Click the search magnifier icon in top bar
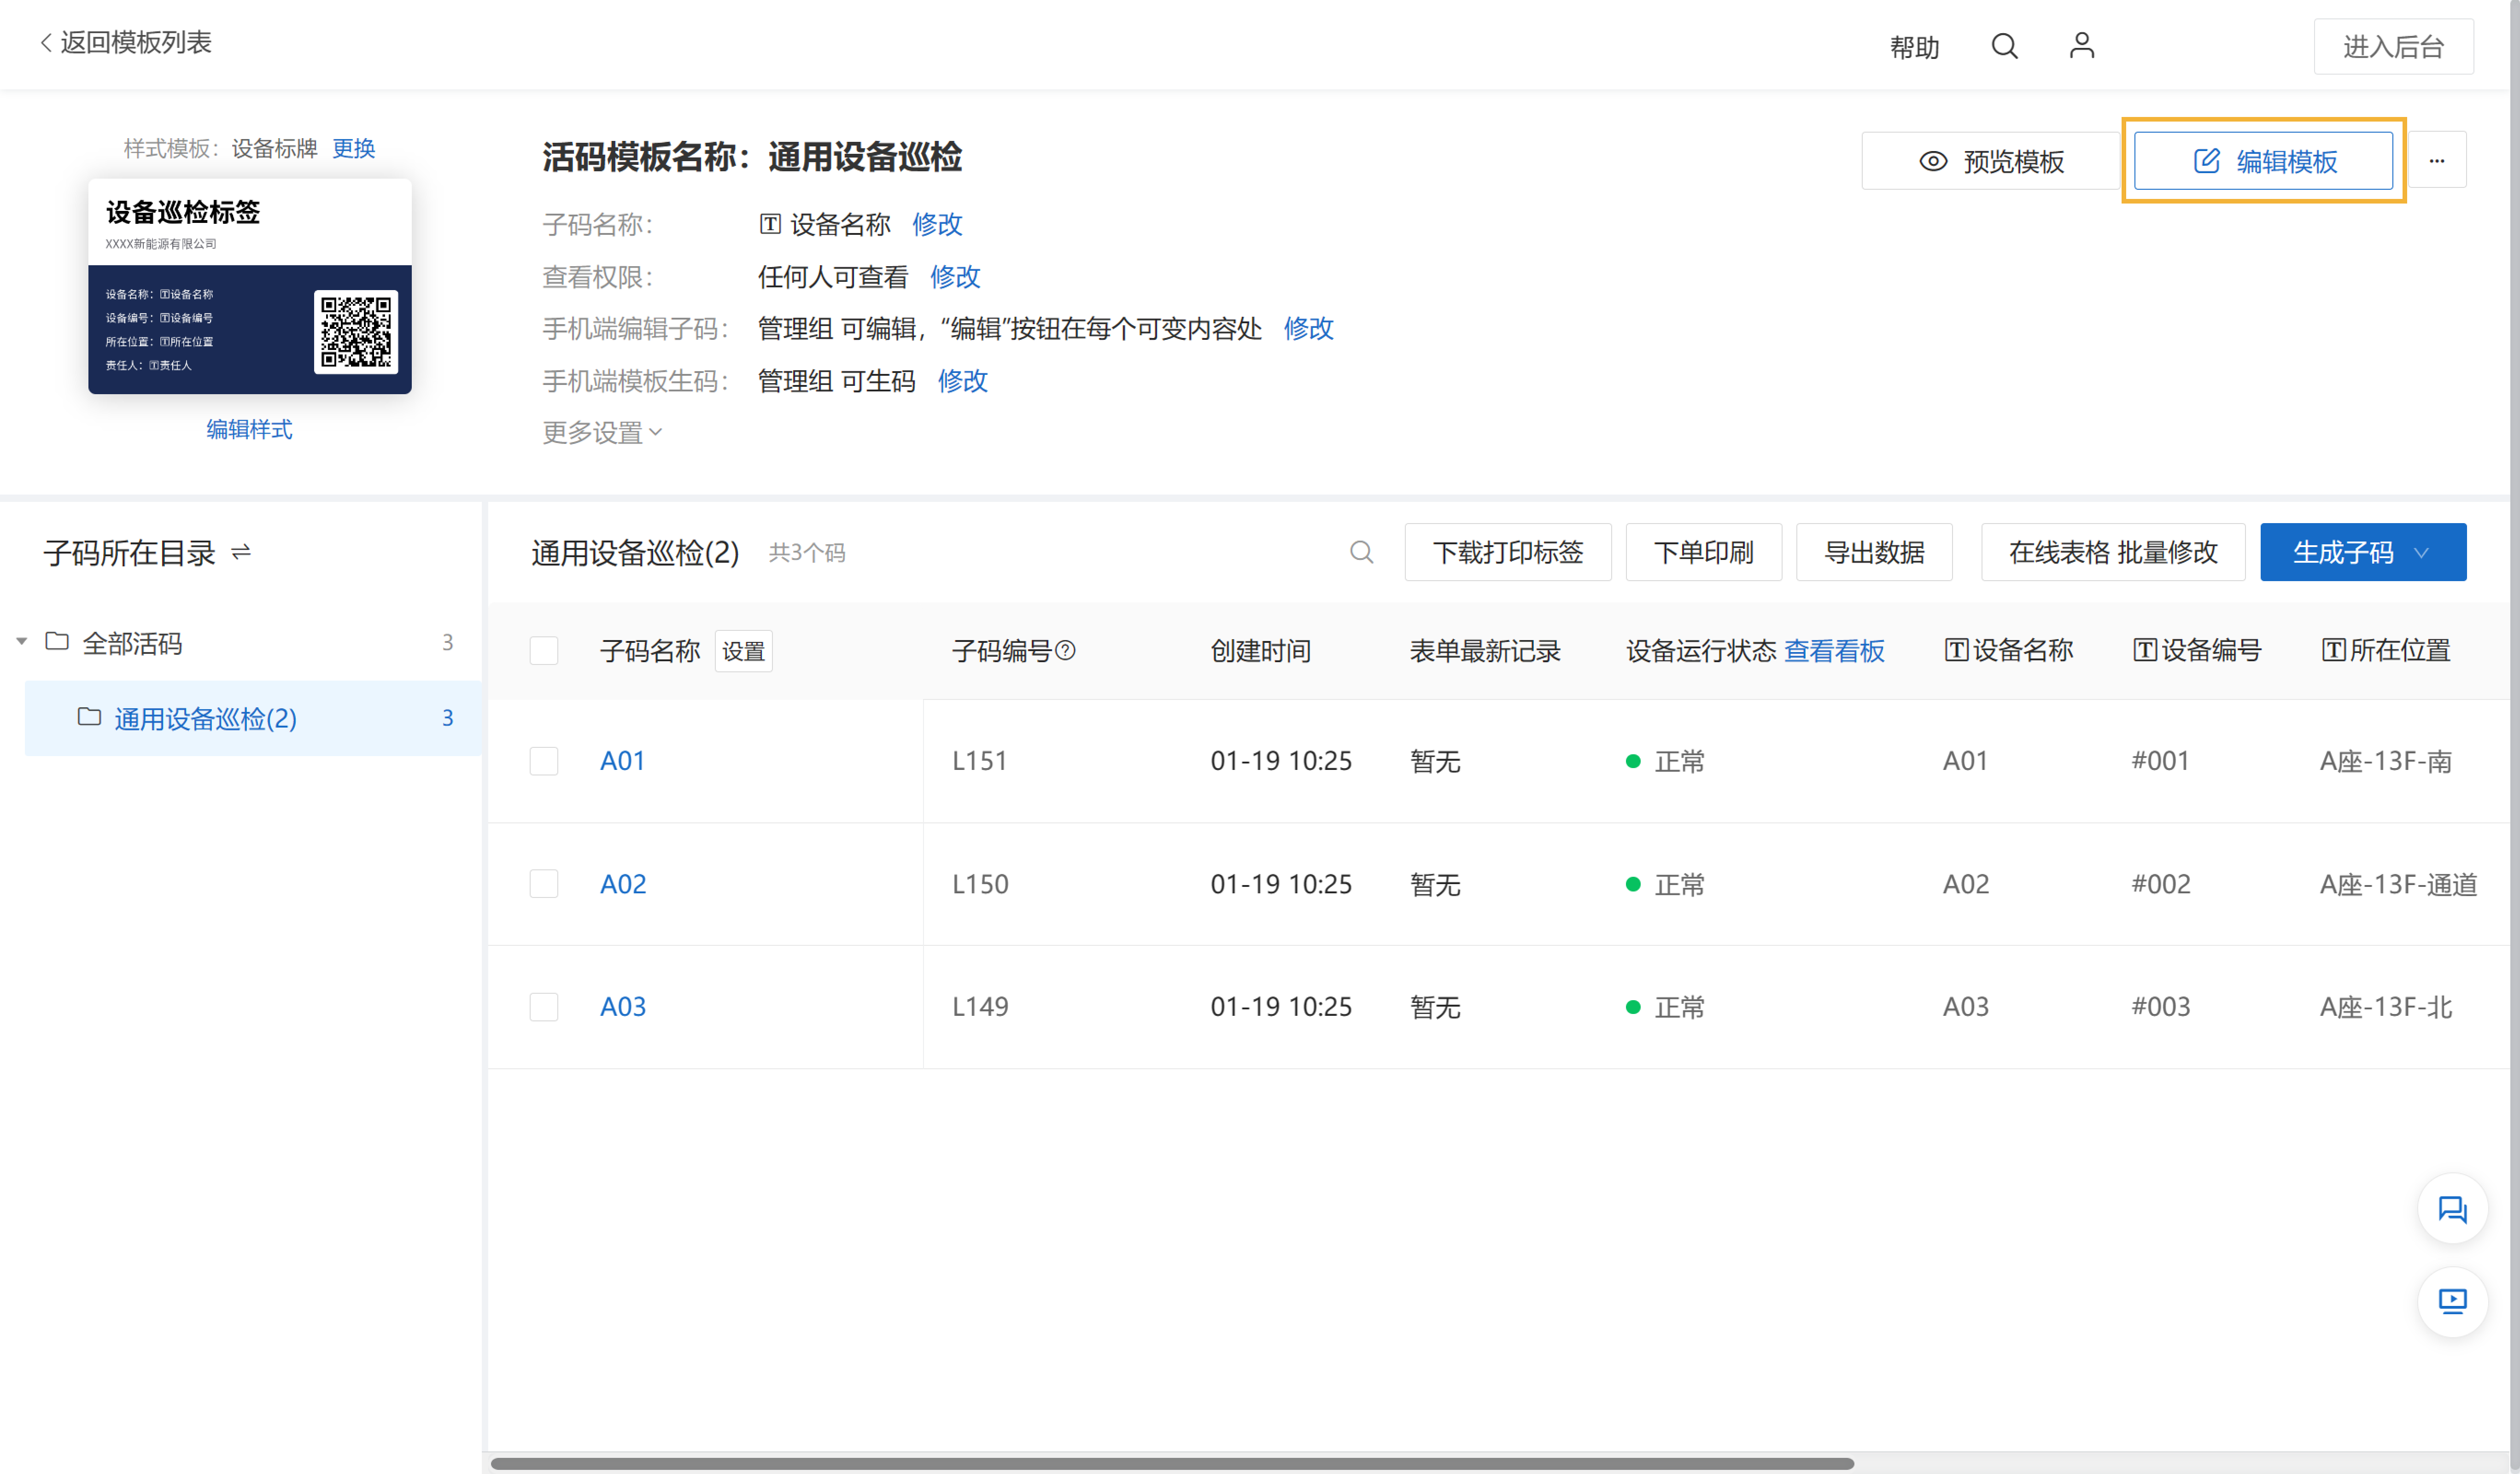The width and height of the screenshot is (2520, 1474). [2004, 46]
